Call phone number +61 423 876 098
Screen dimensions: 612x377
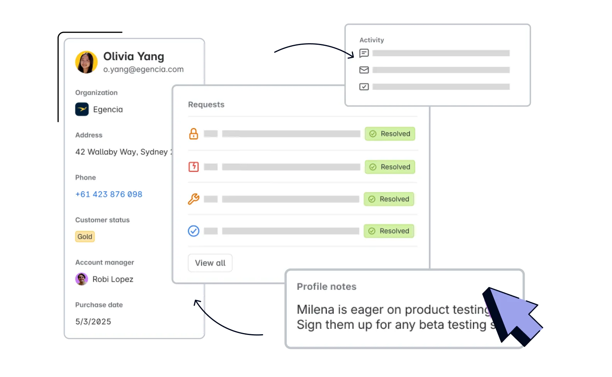point(109,194)
